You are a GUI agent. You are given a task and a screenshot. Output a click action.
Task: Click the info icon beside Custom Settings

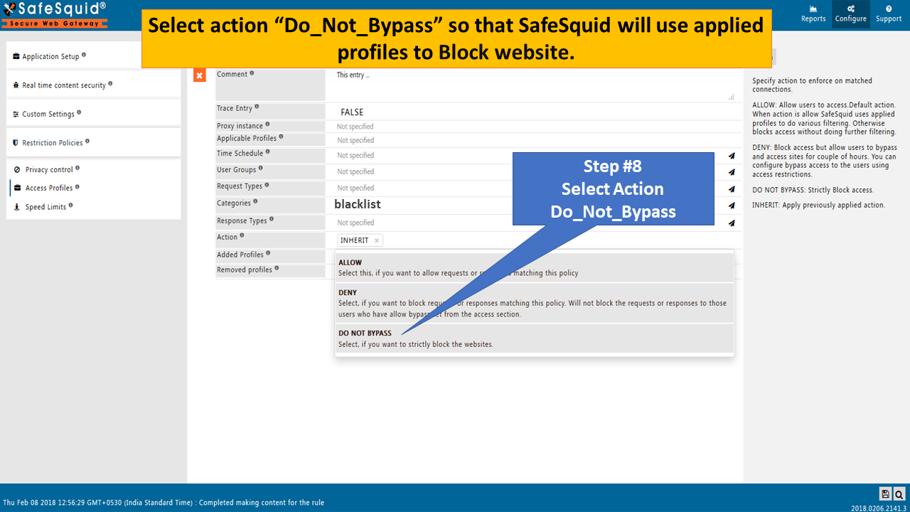pyautogui.click(x=79, y=112)
